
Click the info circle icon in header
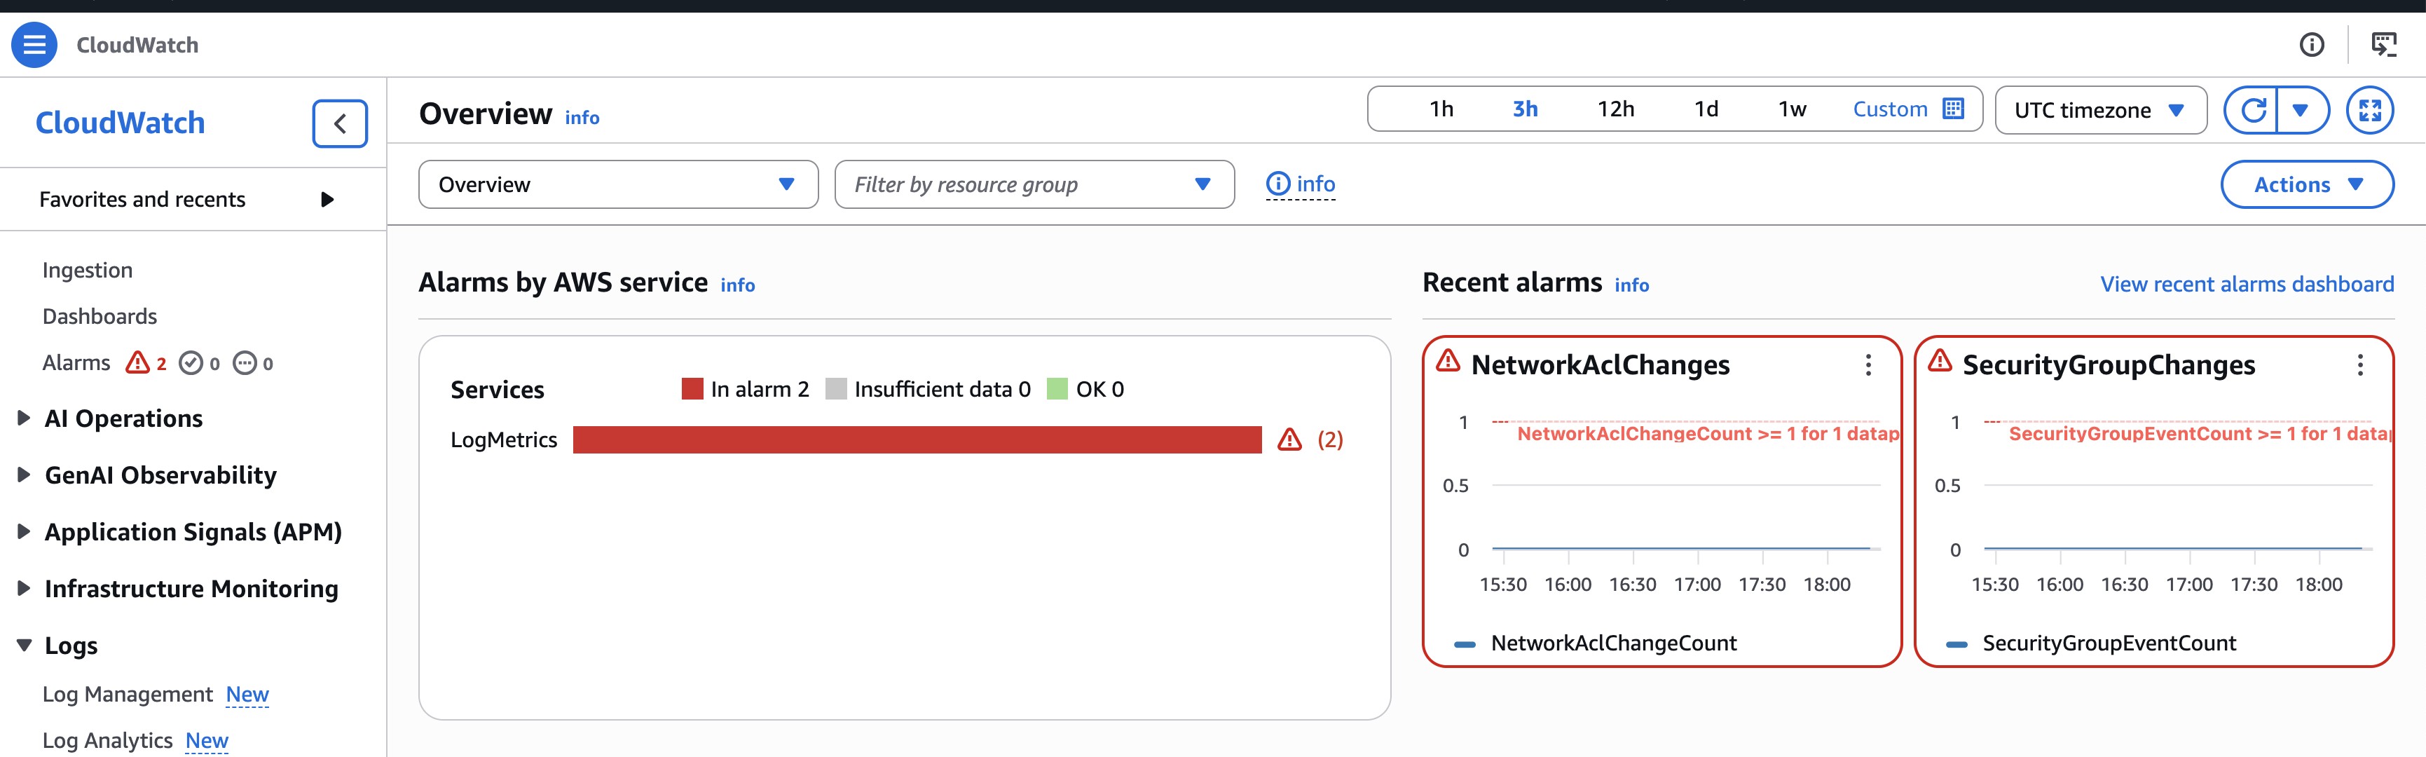(x=2311, y=44)
